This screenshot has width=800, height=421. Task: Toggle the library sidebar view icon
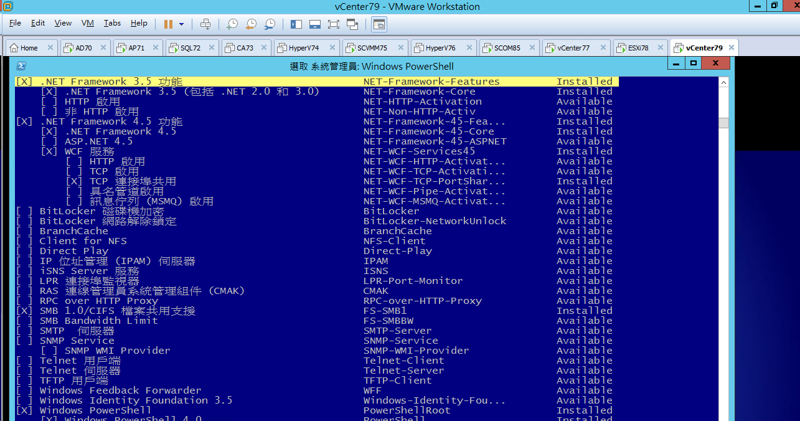pyautogui.click(x=296, y=24)
